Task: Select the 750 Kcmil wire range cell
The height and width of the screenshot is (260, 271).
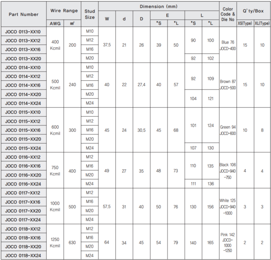Action: [55, 171]
